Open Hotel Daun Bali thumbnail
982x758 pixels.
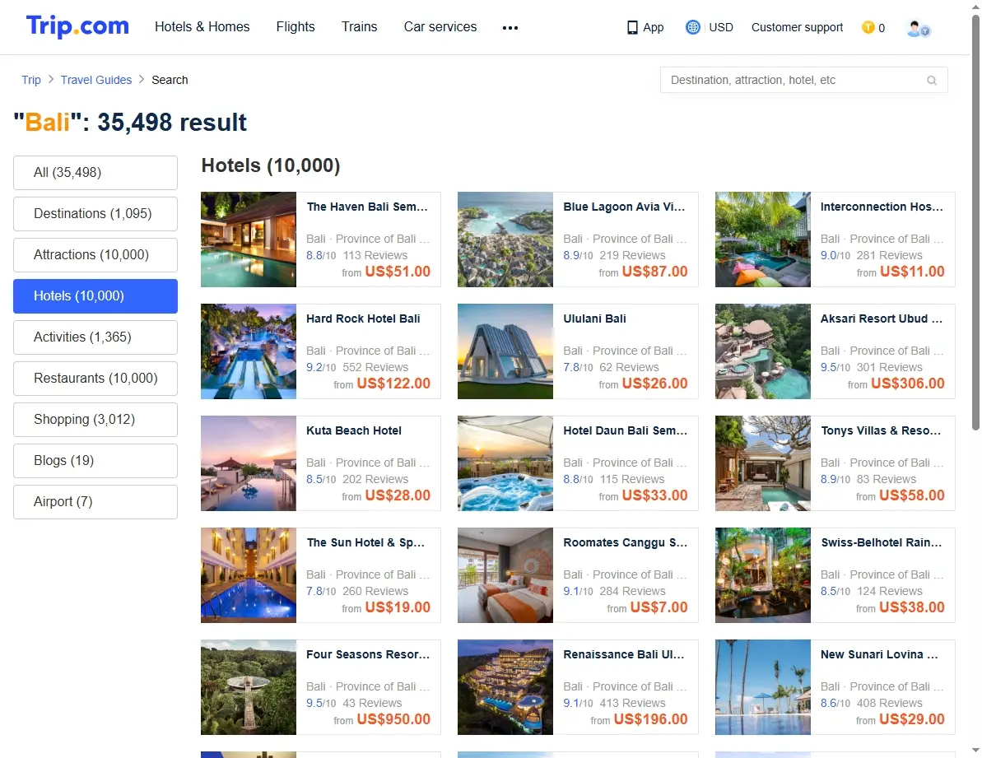[505, 464]
